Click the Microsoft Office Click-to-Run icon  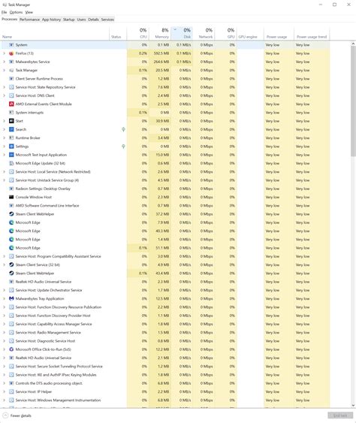pos(11,349)
